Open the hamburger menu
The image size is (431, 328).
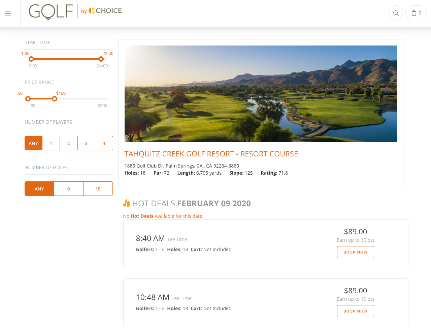pos(8,13)
